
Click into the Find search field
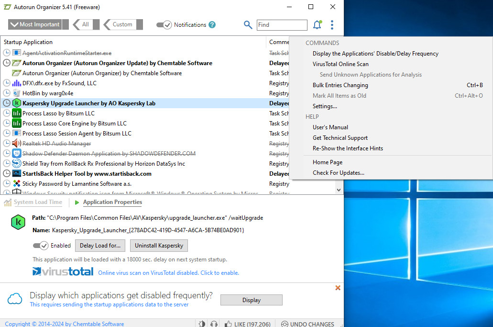coord(282,25)
